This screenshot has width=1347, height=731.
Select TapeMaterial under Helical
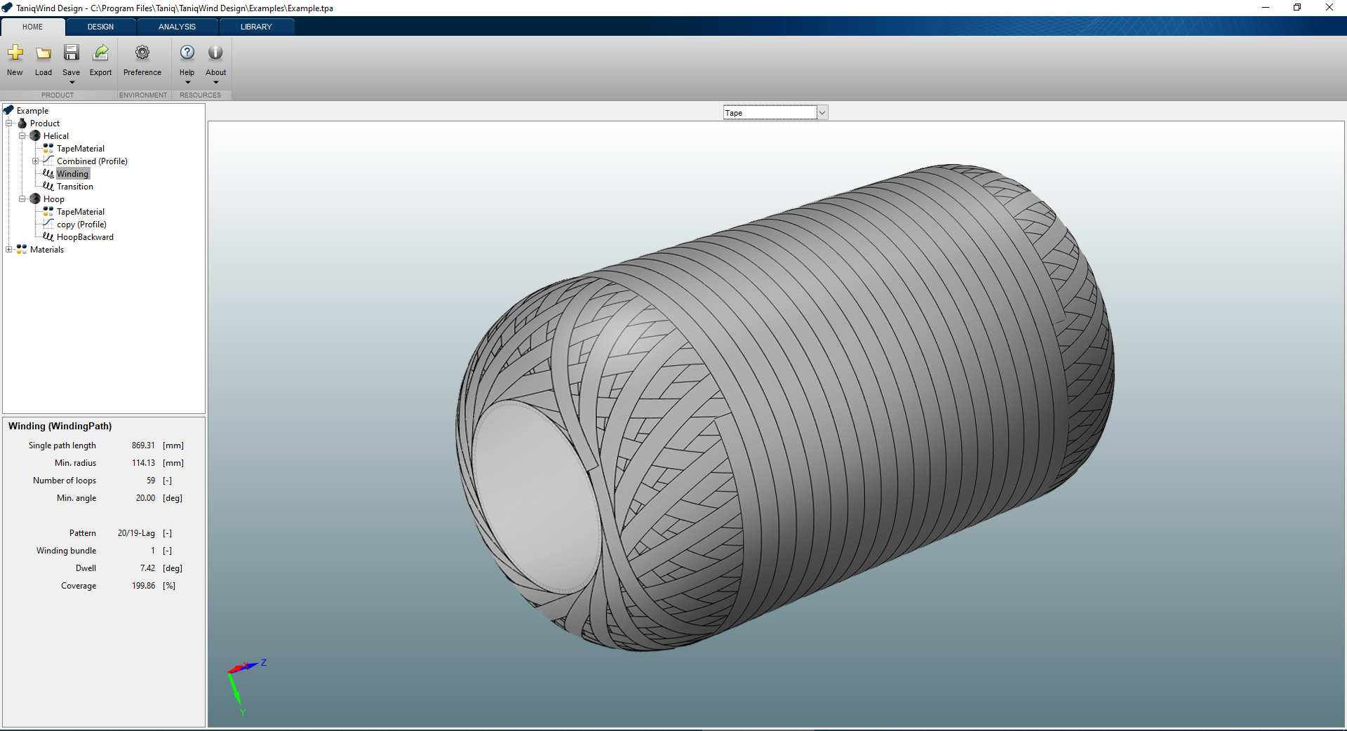81,149
